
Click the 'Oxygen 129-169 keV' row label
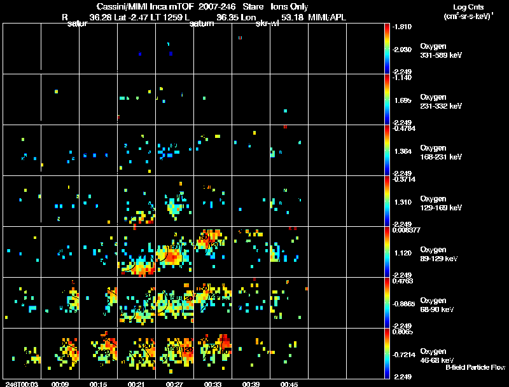coord(441,203)
